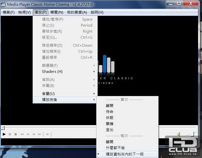Expand the 字幕(B) submenu
Image resolution: width=202 pixels, height=158 pixels.
(x=65, y=86)
